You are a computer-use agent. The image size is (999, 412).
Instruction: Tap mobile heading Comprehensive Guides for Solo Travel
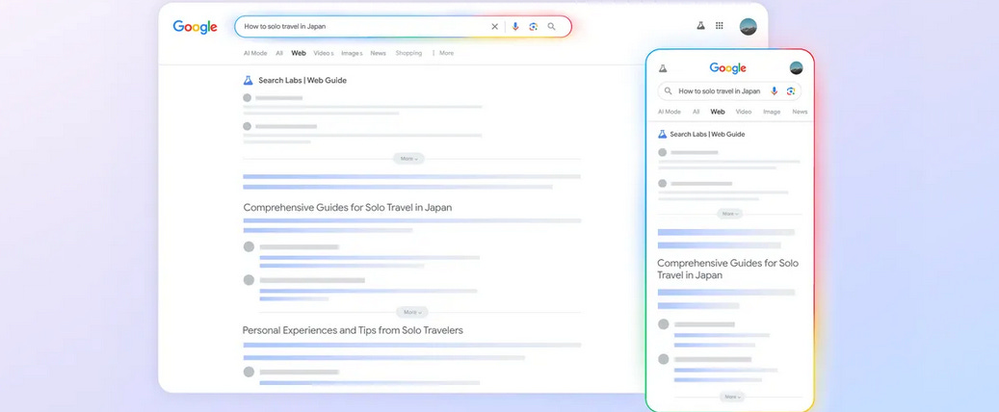(727, 270)
